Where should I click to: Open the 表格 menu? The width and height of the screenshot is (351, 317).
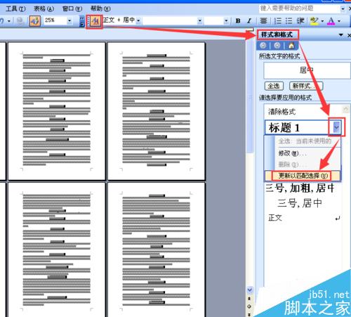pos(44,9)
